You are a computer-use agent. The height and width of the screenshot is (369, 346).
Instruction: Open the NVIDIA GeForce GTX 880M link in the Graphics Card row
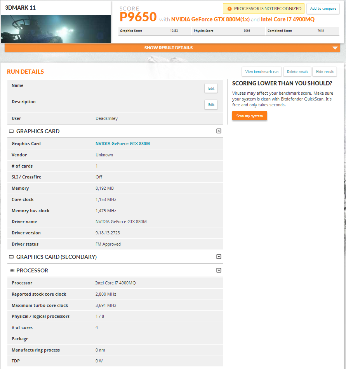(x=123, y=144)
